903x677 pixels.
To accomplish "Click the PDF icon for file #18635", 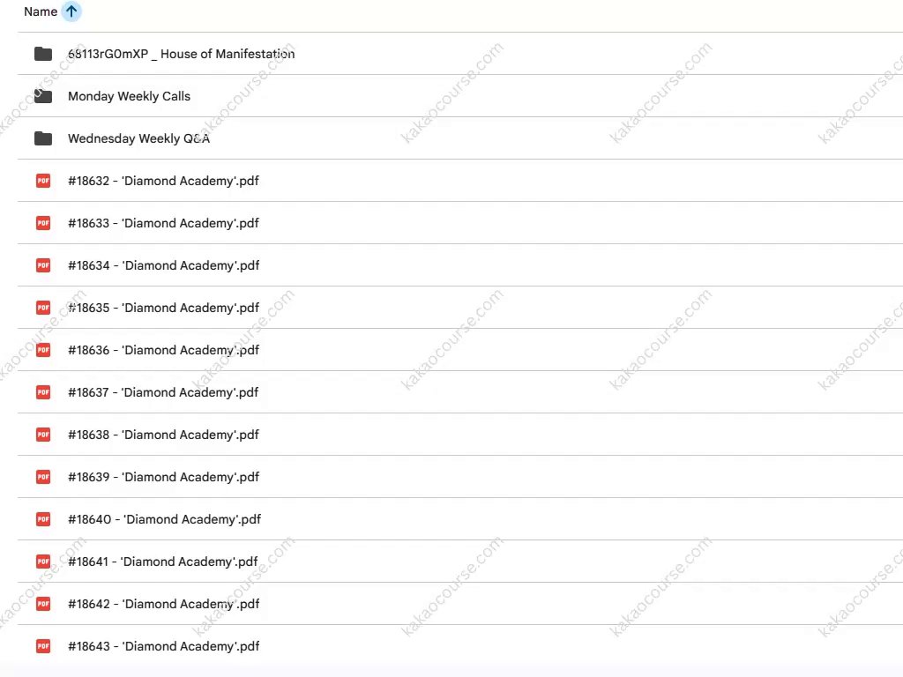I will point(43,308).
